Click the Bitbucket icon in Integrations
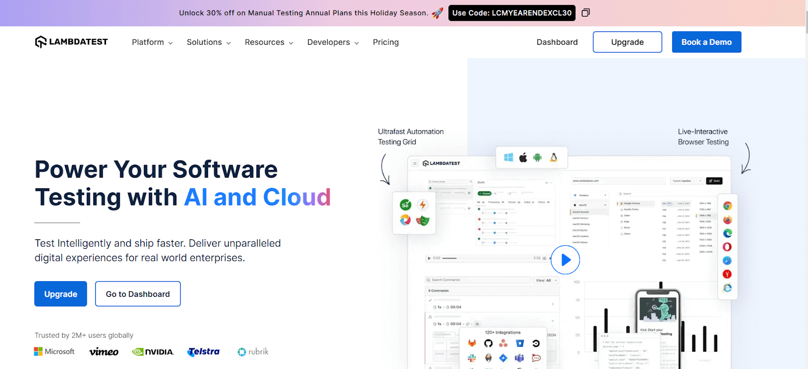 tap(520, 343)
